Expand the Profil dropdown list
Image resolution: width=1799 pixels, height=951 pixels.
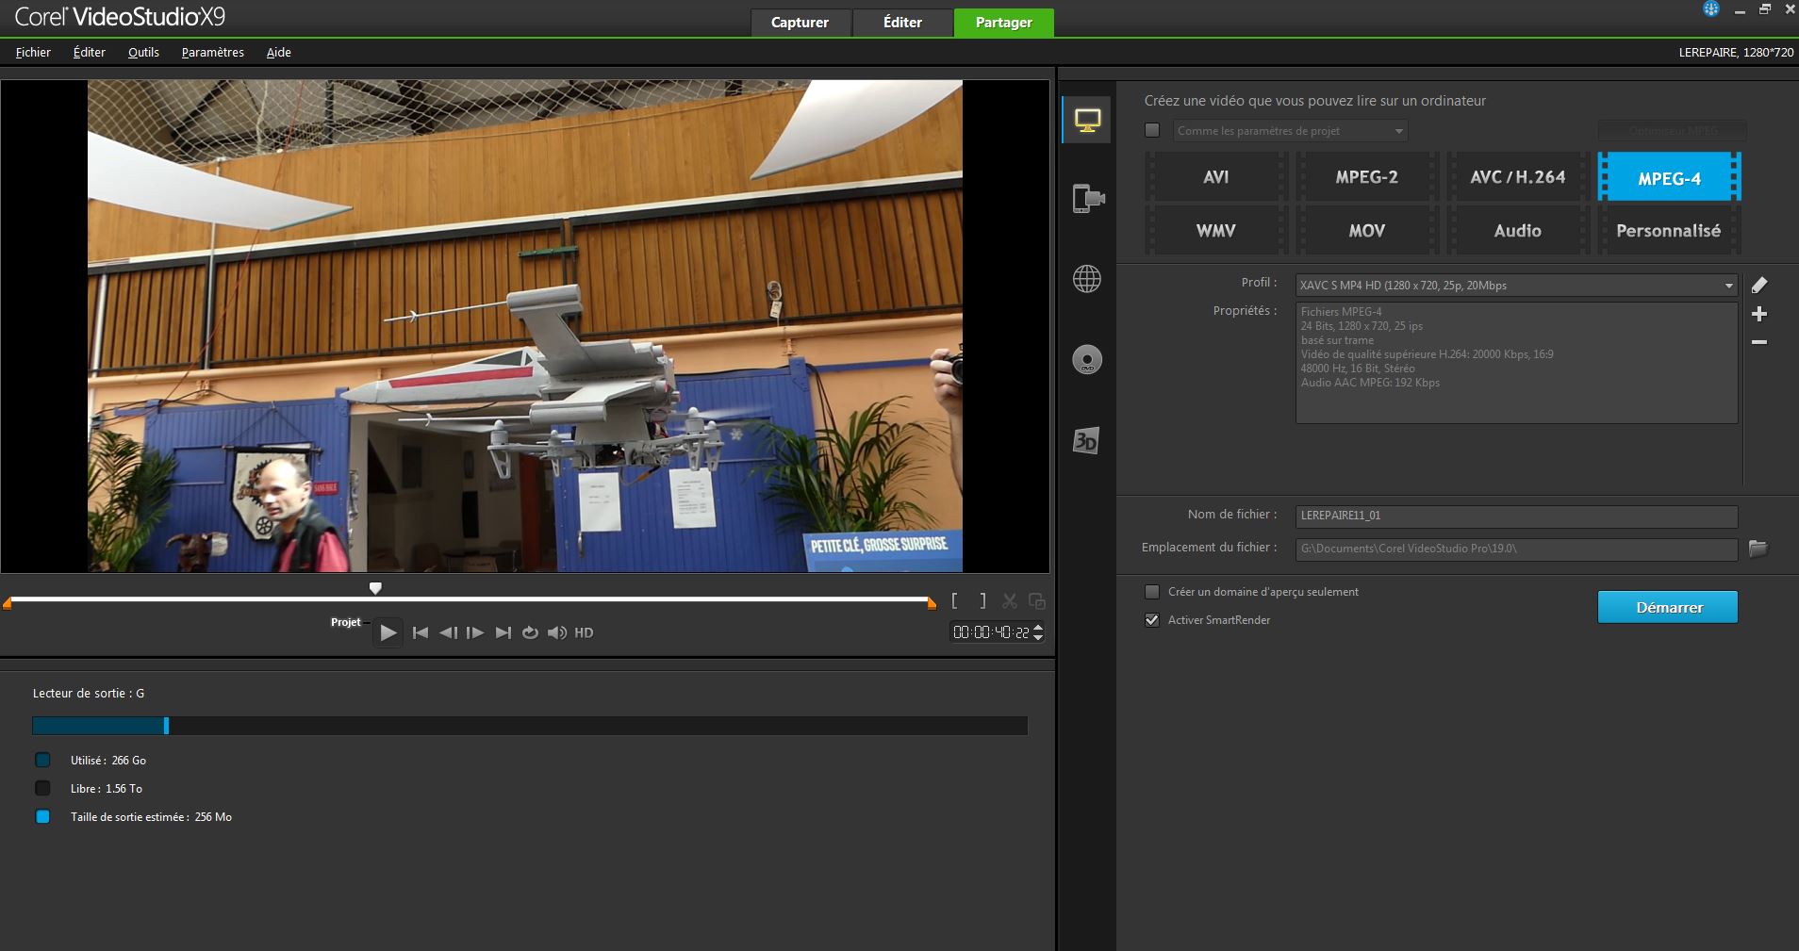point(1729,286)
